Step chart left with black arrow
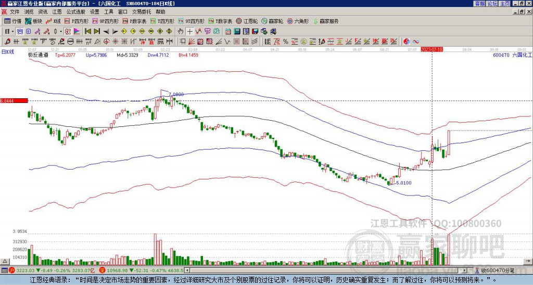This screenshot has height=285, width=533. (106, 32)
